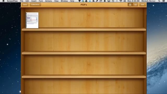Viewport: 167px width, 94px height.
Task: Open the Insert menu
Action: click(34, 1)
